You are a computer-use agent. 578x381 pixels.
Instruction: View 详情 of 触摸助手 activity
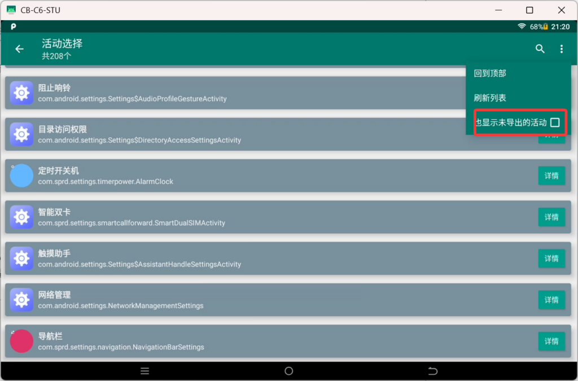[551, 259]
